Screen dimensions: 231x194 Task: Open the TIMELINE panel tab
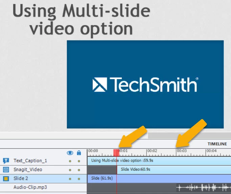[217, 144]
